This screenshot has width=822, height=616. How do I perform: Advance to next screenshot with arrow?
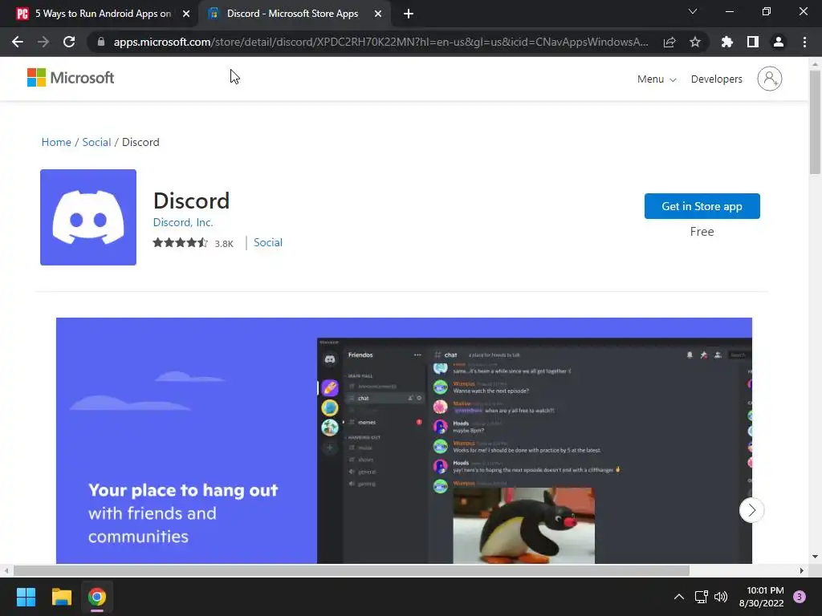[751, 509]
